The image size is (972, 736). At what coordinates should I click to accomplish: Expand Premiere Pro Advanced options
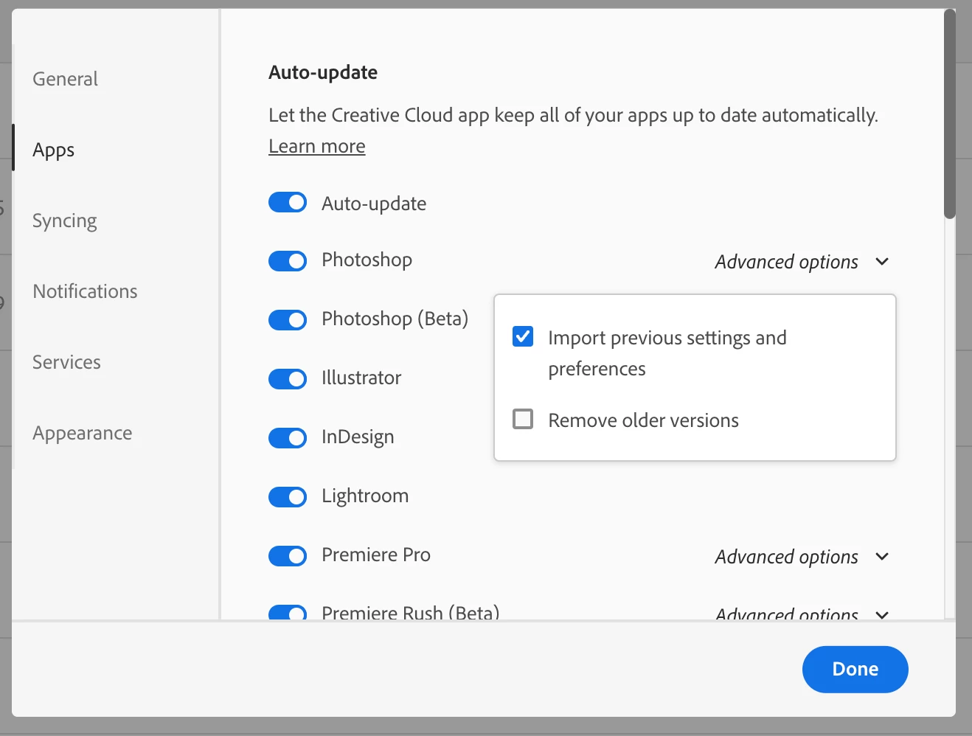802,557
